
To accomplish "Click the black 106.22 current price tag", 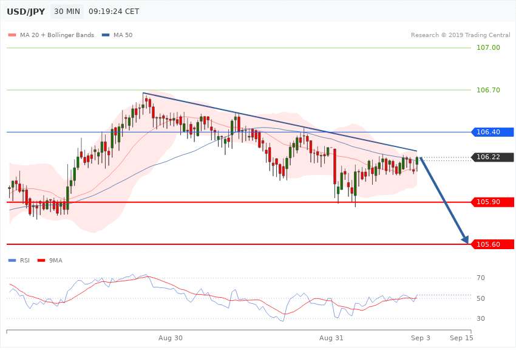I will click(493, 157).
